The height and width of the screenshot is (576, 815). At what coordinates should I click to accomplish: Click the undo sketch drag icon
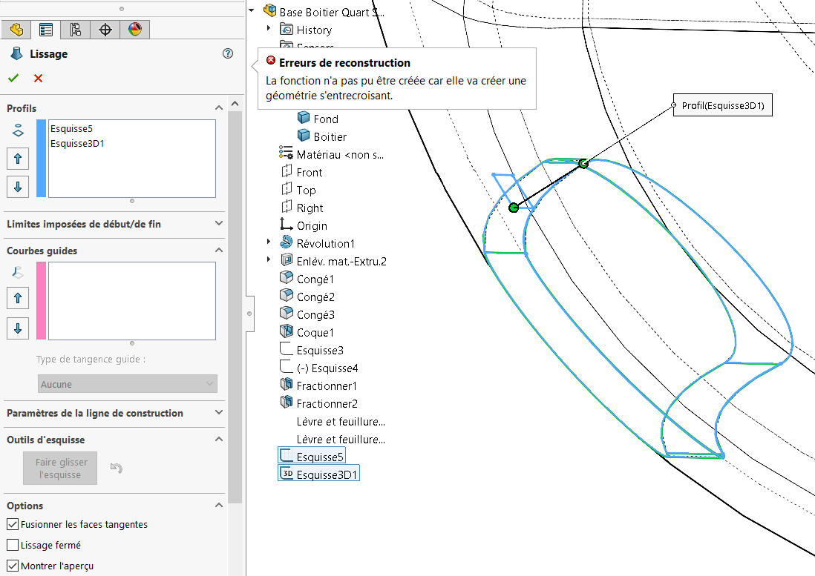click(x=116, y=468)
